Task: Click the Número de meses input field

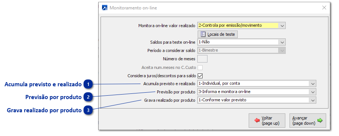Action: [203, 59]
